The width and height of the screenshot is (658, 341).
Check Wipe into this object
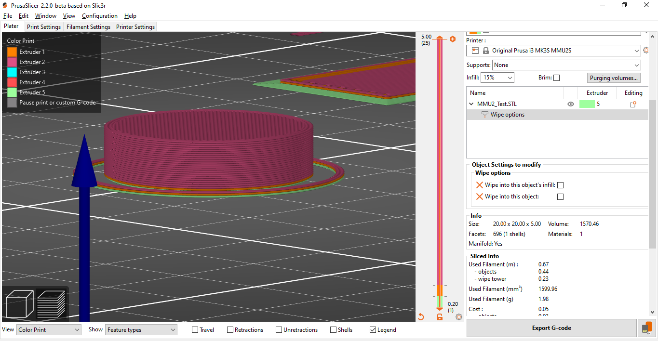[x=560, y=197]
